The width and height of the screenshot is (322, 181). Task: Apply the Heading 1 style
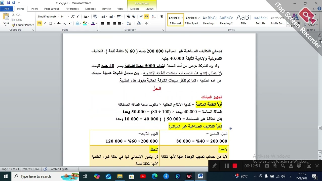tap(209, 20)
